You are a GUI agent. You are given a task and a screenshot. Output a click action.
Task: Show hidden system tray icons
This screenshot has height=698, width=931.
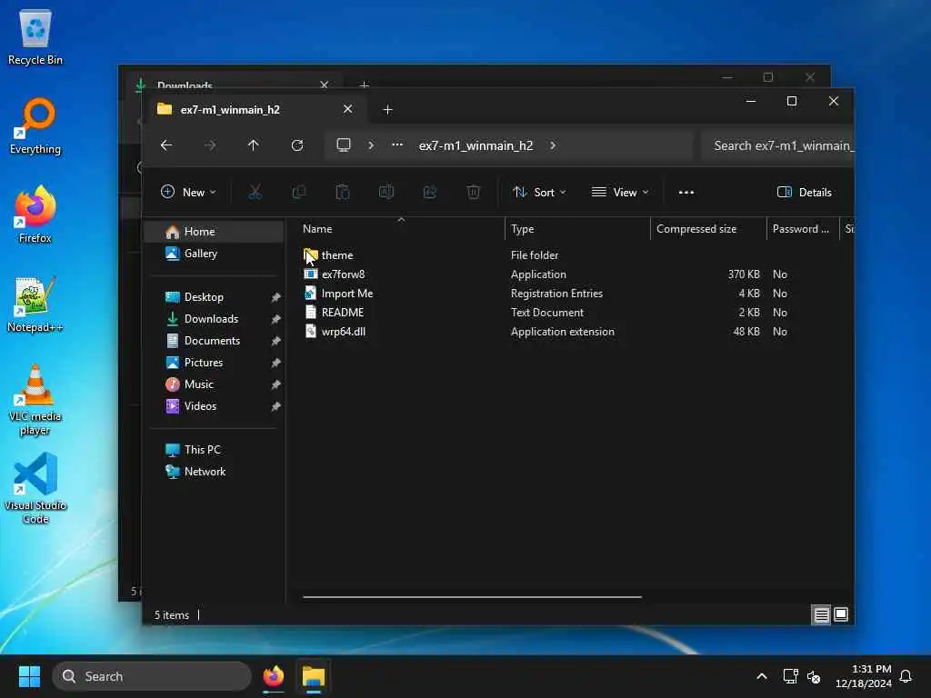tap(762, 676)
